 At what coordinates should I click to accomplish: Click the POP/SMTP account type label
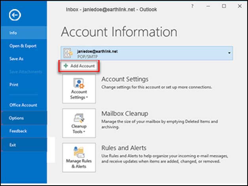pyautogui.click(x=87, y=56)
